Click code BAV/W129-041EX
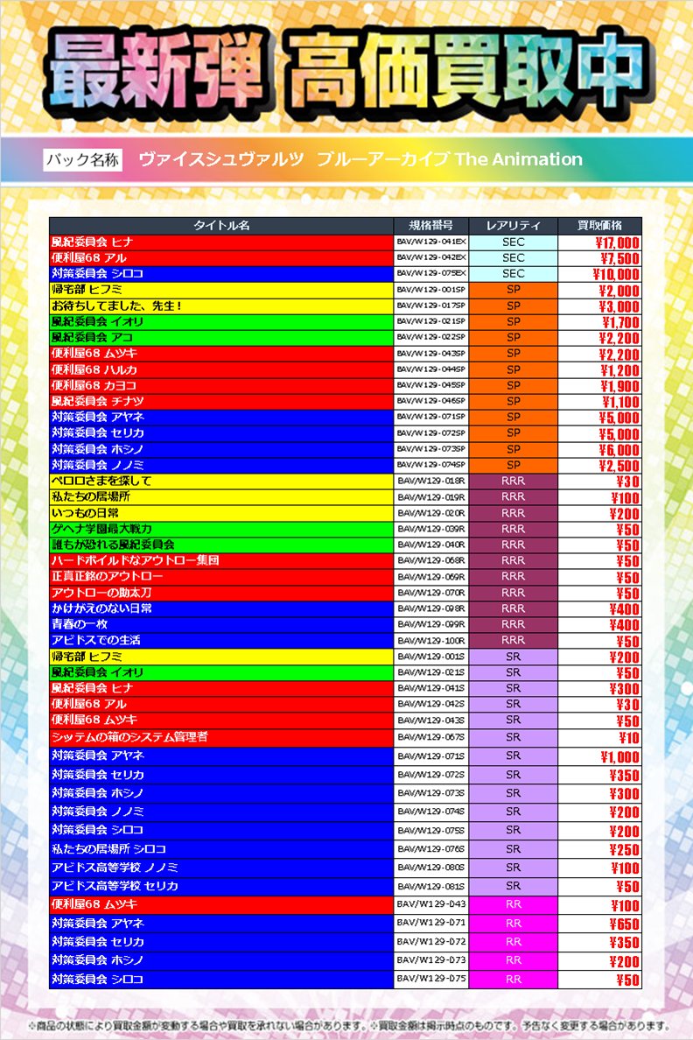This screenshot has width=693, height=1040. [431, 242]
